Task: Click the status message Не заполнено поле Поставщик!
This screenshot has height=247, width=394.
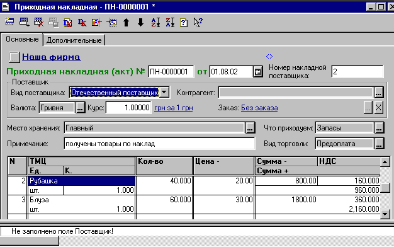Action: [x=62, y=231]
